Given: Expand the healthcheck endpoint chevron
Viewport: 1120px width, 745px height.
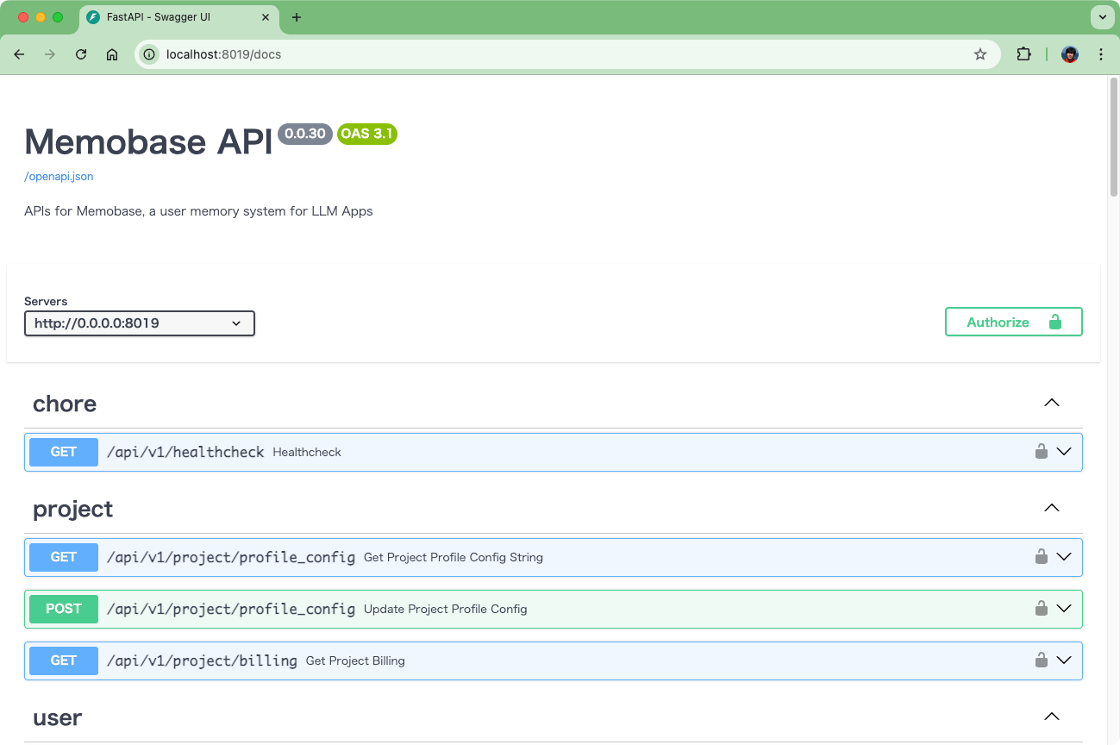Looking at the screenshot, I should pyautogui.click(x=1064, y=452).
